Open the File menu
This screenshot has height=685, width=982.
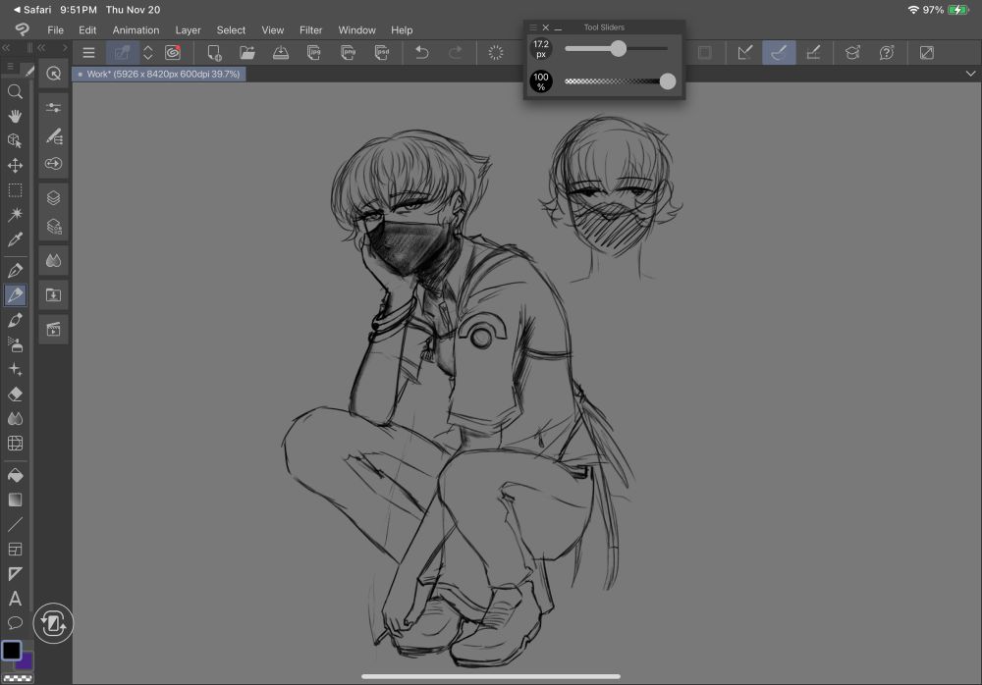[55, 30]
